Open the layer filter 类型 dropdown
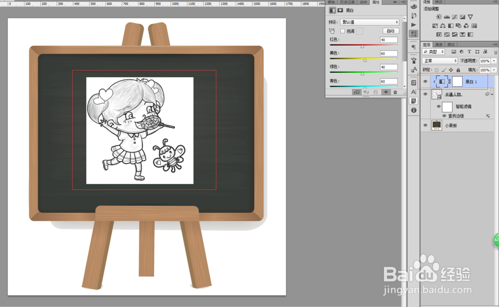499x307 pixels. click(434, 51)
